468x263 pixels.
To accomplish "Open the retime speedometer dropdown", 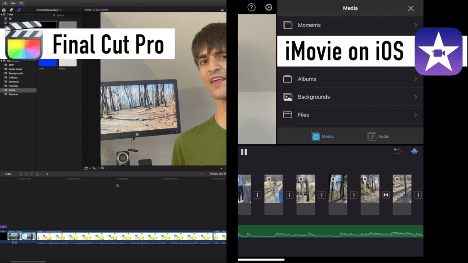I will click(104, 168).
